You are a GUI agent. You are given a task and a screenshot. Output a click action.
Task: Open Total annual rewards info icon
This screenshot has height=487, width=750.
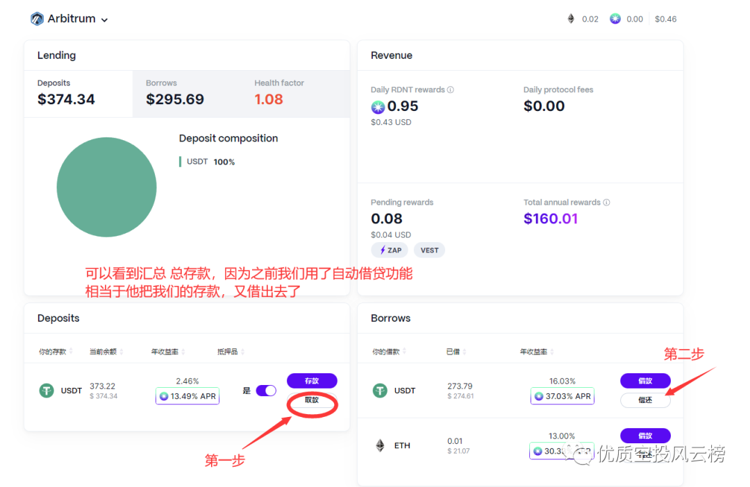(606, 203)
